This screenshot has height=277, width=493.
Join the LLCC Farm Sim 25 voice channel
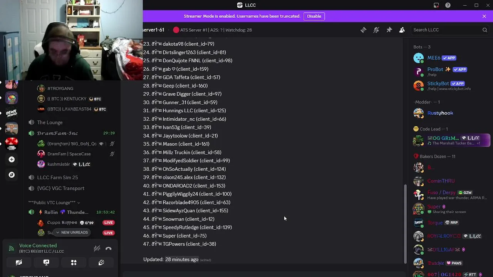[x=57, y=177]
